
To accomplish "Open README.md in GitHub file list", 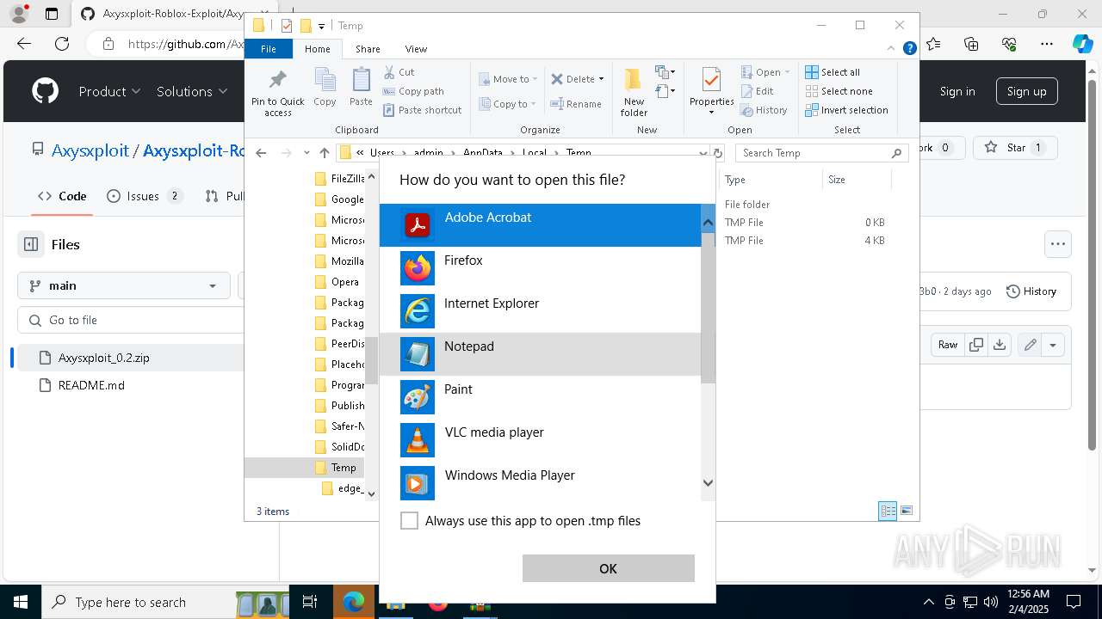I will (x=91, y=385).
